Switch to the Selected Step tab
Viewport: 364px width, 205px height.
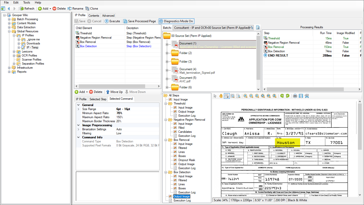[x=98, y=99]
